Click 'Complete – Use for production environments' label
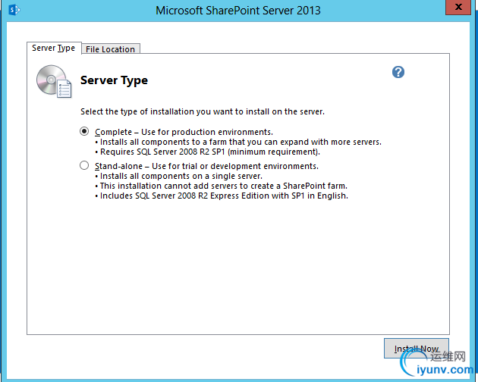Image resolution: width=478 pixels, height=382 pixels. click(184, 132)
